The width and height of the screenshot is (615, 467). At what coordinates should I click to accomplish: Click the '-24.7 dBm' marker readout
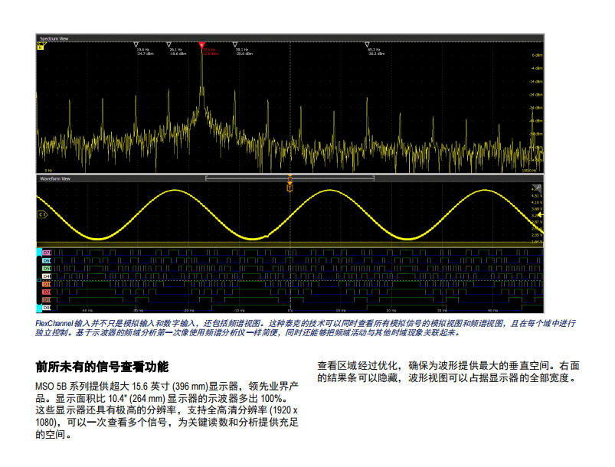point(145,54)
